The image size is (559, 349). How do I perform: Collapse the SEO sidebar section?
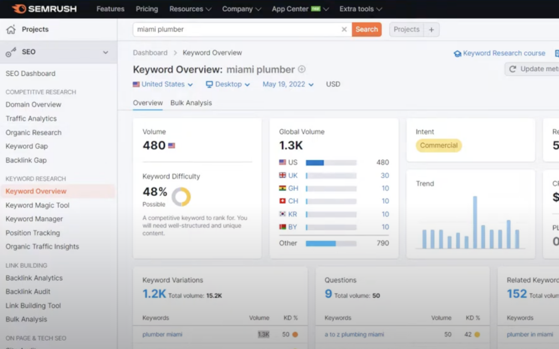105,52
